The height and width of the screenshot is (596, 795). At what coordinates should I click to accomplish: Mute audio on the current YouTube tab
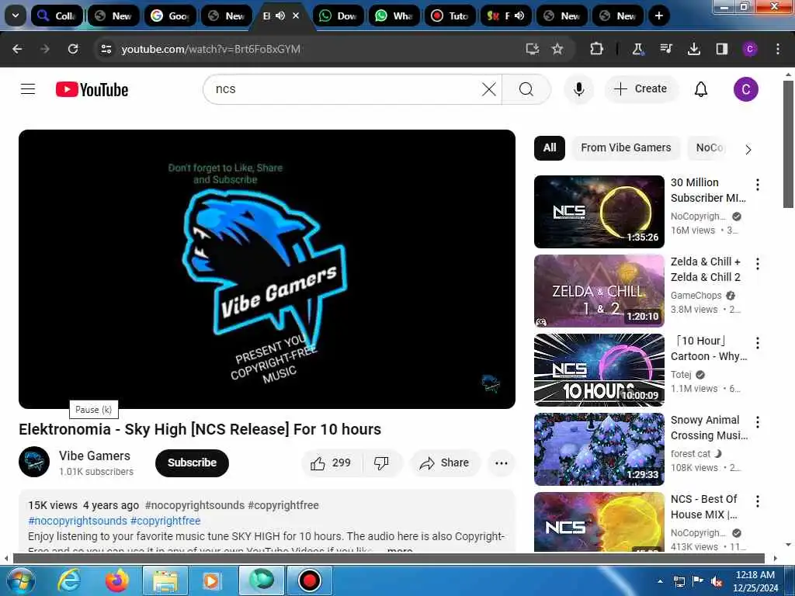(280, 16)
